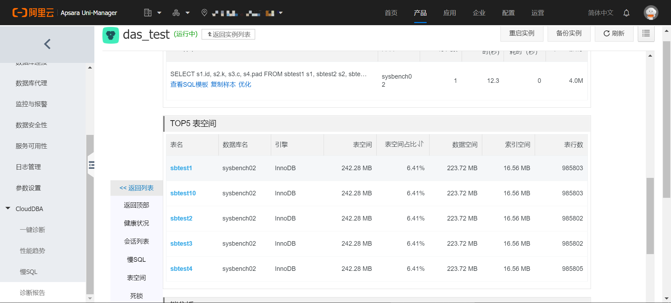Image resolution: width=671 pixels, height=303 pixels.
Task: Collapse sidebar with back chevron
Action: coord(47,44)
